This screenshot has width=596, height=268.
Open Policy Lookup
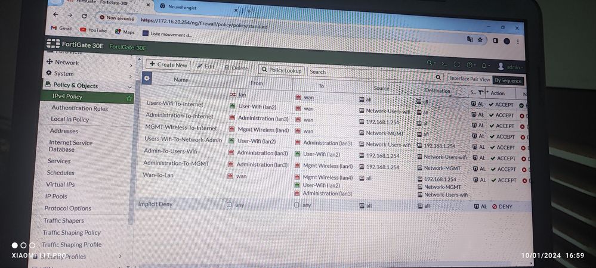coord(281,70)
